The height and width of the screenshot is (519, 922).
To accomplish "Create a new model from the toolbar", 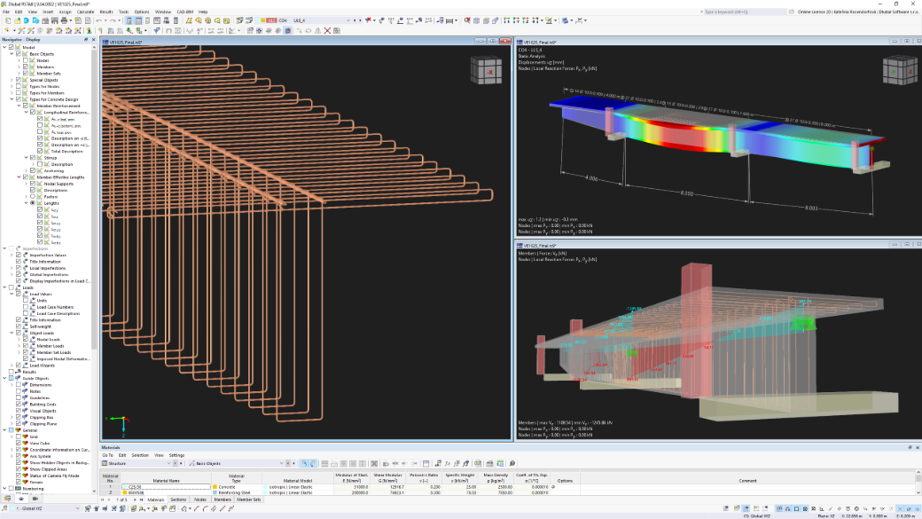I will [8, 20].
